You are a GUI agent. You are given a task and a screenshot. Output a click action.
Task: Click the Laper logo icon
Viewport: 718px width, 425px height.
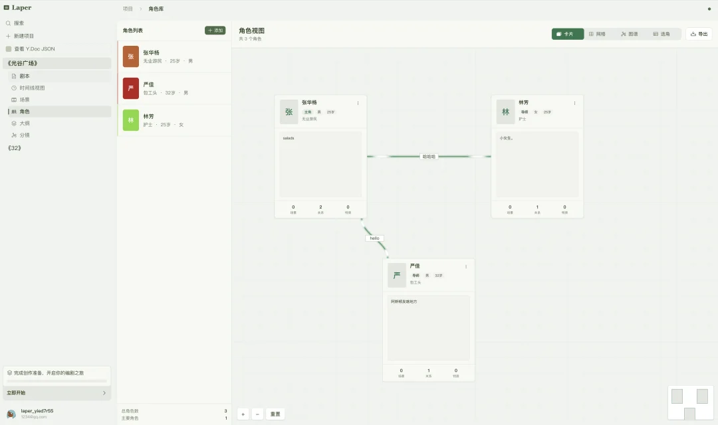coord(7,8)
